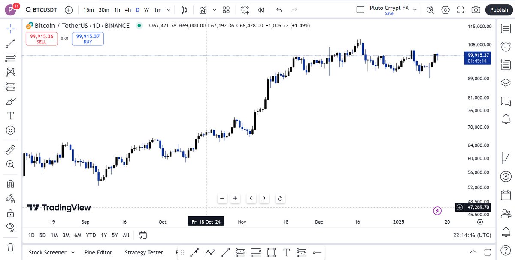Expand the favorite indicators chevron

point(214,10)
